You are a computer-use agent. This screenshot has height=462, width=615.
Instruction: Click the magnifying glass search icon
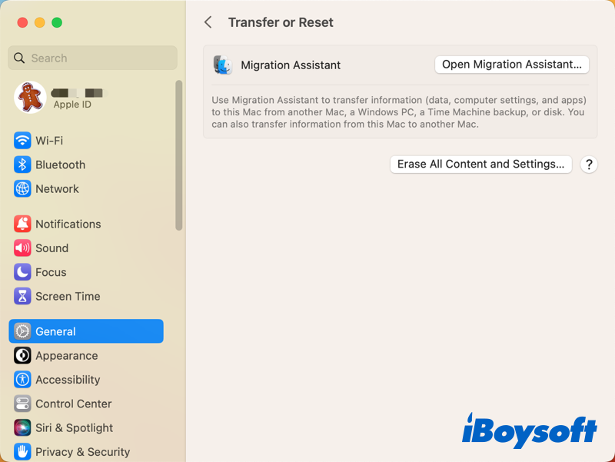18,58
